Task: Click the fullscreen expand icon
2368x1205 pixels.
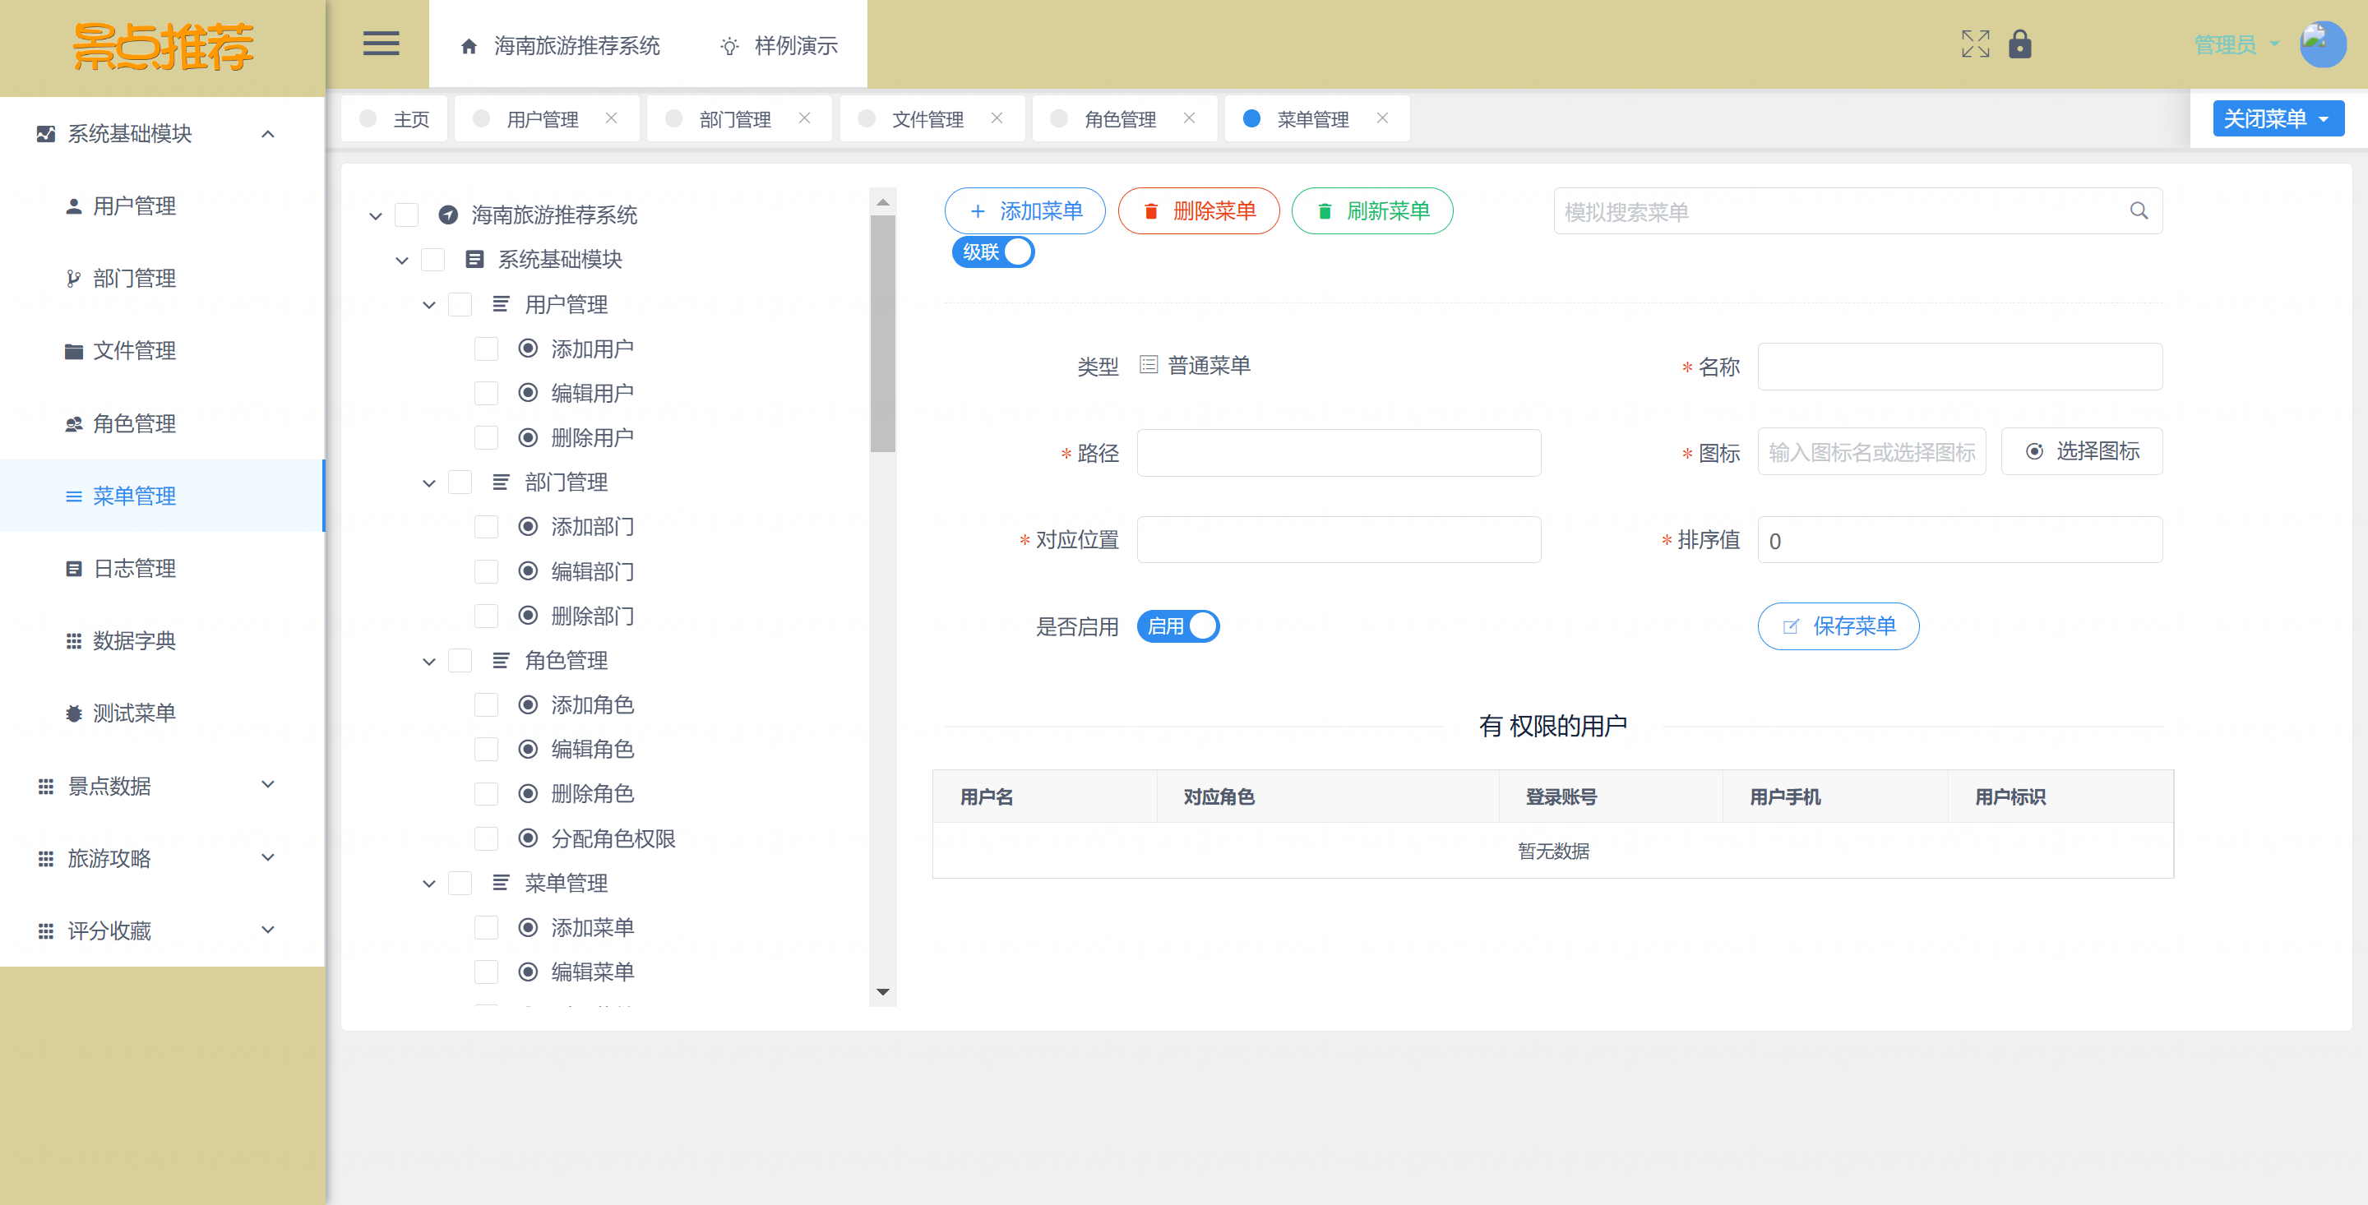Action: point(1974,44)
